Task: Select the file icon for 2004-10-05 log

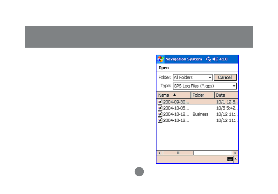Action: 160,108
